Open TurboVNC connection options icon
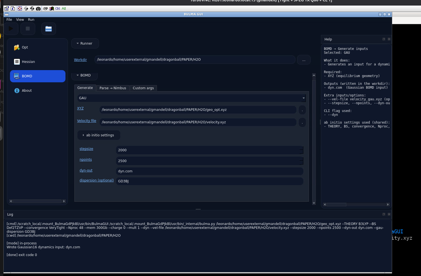421x276 pixels. pyautogui.click(x=7, y=9)
